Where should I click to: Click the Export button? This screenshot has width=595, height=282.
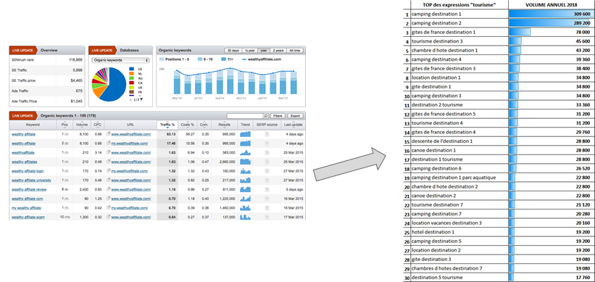click(x=295, y=116)
